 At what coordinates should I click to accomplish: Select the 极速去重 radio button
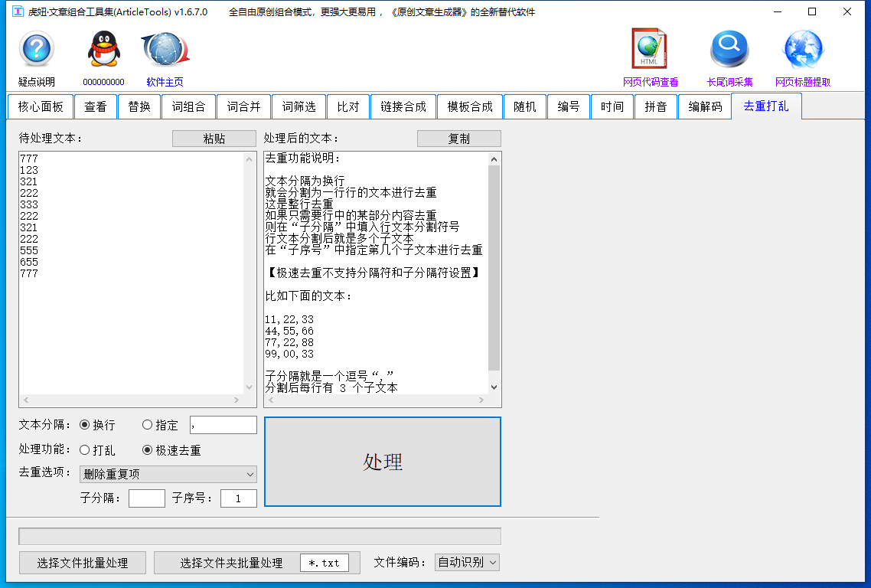(171, 450)
